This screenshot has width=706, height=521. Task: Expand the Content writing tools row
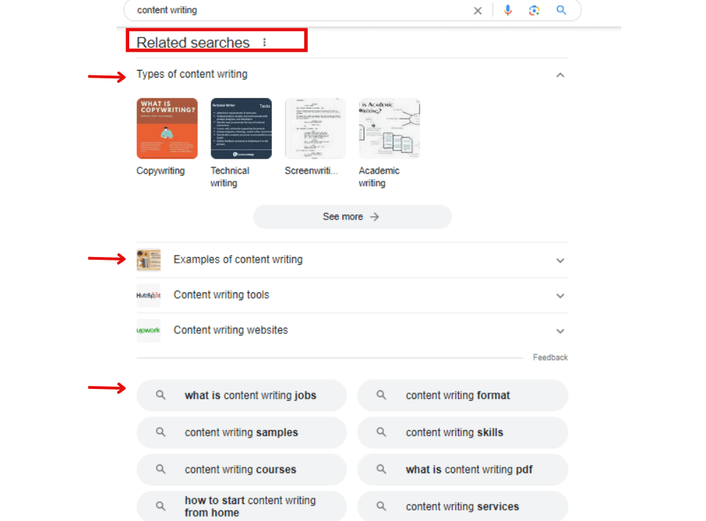point(560,296)
